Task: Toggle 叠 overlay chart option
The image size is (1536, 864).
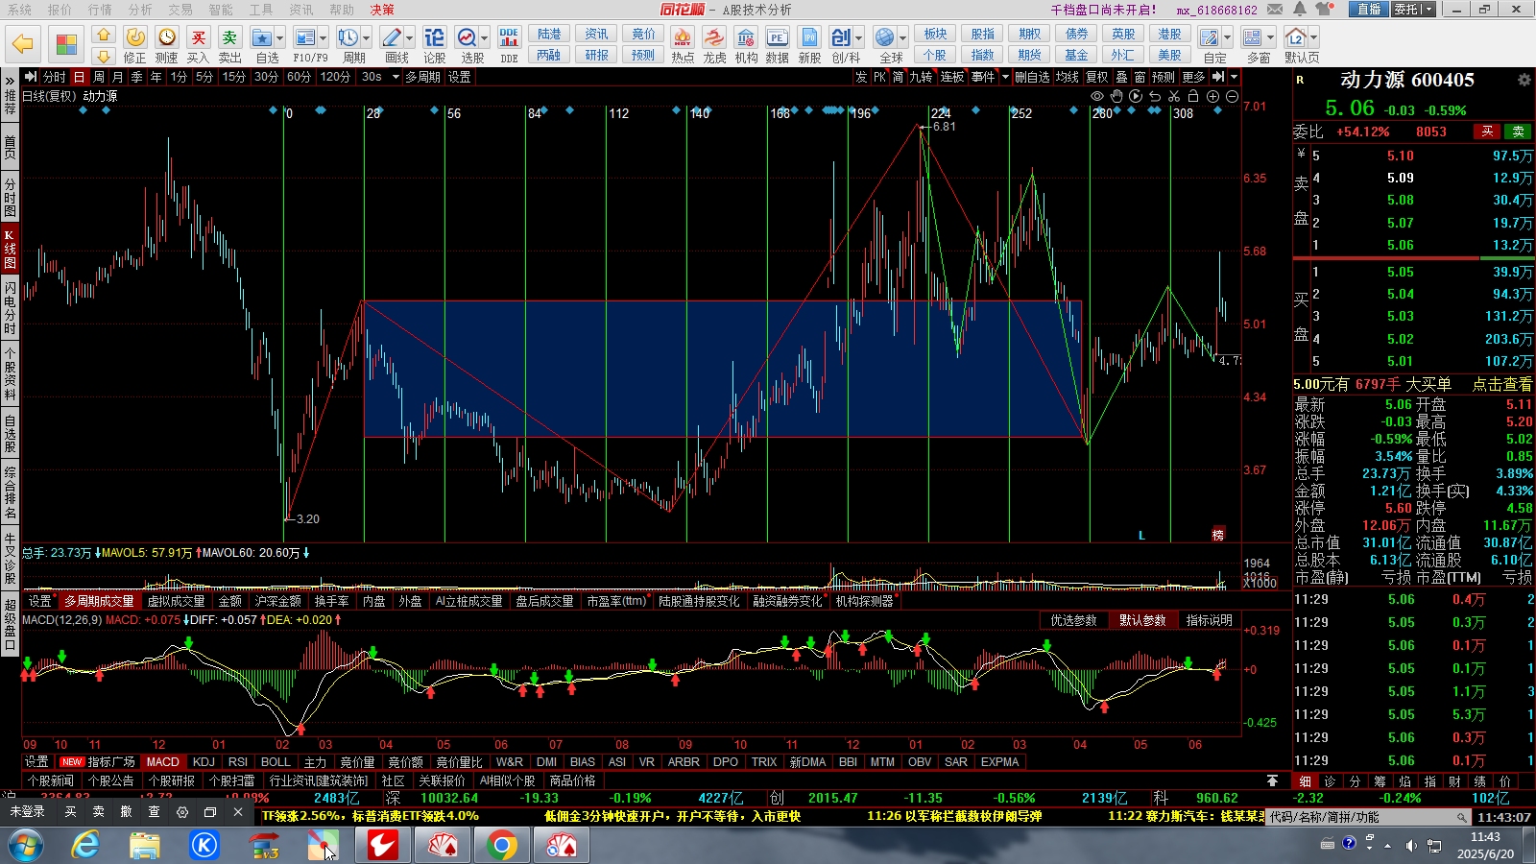Action: coord(1121,77)
